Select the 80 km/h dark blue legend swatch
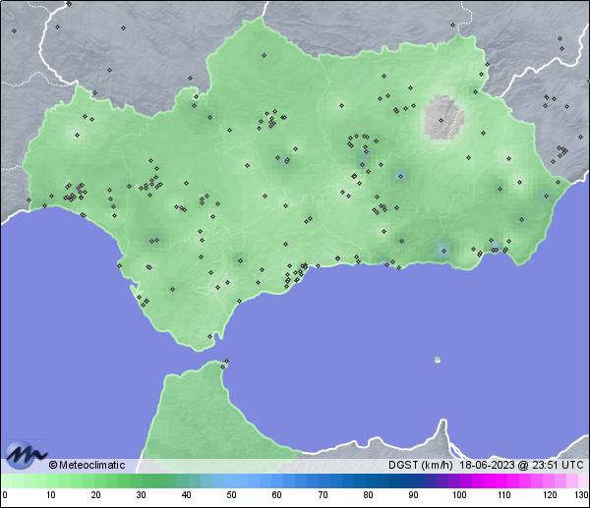Screen dimensions: 590x508 [x=367, y=480]
